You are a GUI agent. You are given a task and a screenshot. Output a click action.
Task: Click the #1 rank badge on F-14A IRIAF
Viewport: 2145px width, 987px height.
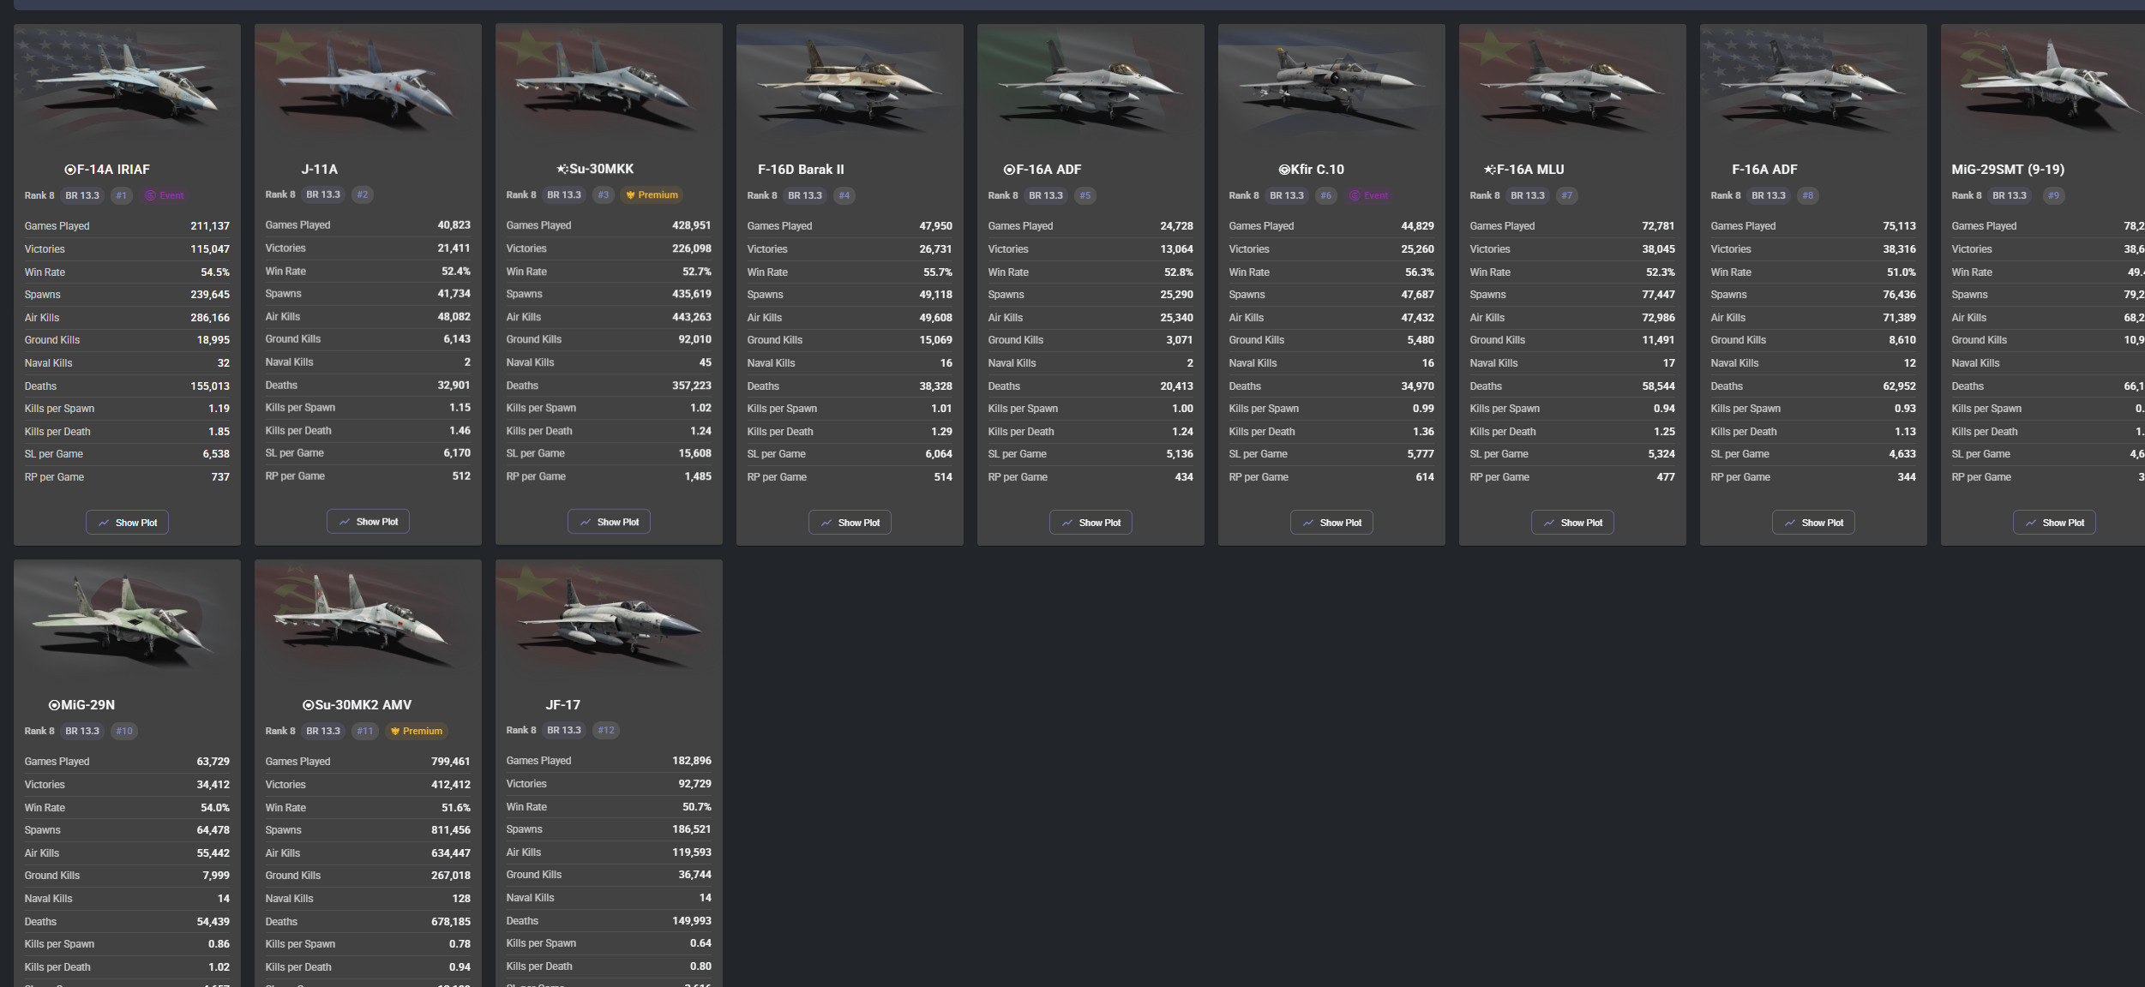point(122,195)
